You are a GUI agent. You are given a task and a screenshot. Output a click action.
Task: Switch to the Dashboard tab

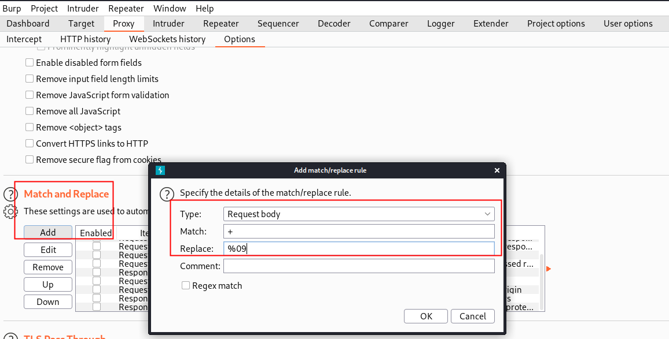tap(28, 24)
